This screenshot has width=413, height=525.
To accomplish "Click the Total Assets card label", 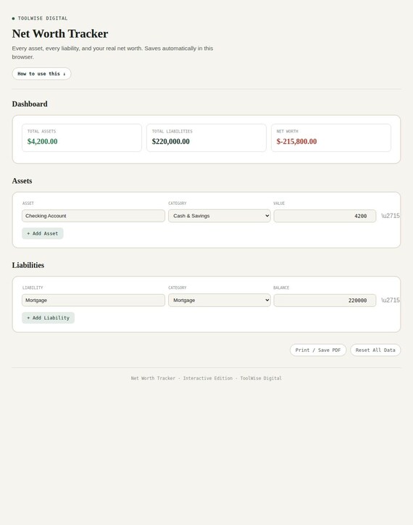I will pos(41,131).
